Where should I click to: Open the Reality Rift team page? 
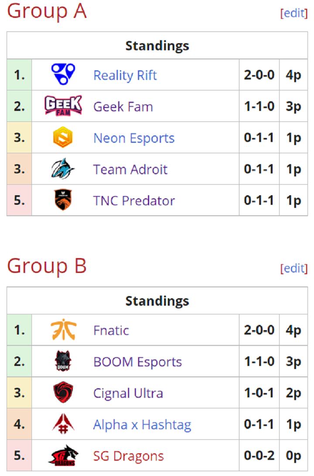point(125,75)
